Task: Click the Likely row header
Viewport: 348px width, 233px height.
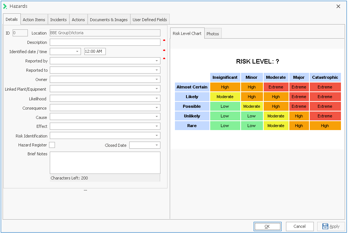Action: [192, 97]
